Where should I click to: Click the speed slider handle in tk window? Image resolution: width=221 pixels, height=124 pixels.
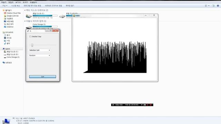(32, 45)
